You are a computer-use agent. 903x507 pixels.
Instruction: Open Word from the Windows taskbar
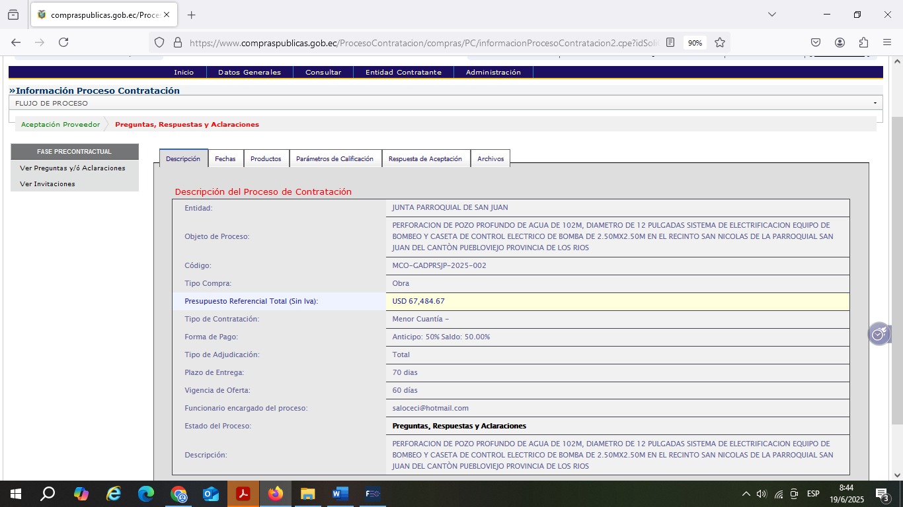pyautogui.click(x=340, y=494)
